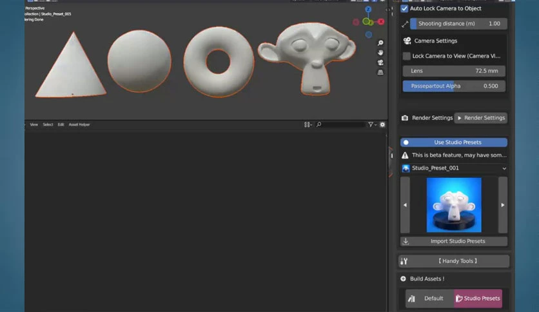Click the Handy Tools wrench icon
This screenshot has width=539, height=312.
(404, 261)
